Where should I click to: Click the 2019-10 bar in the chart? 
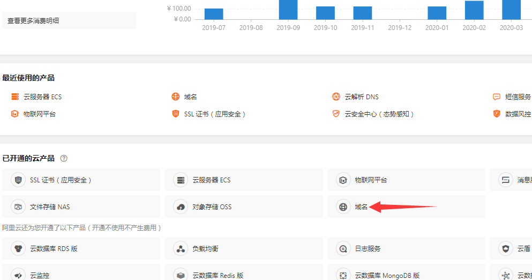click(x=325, y=13)
